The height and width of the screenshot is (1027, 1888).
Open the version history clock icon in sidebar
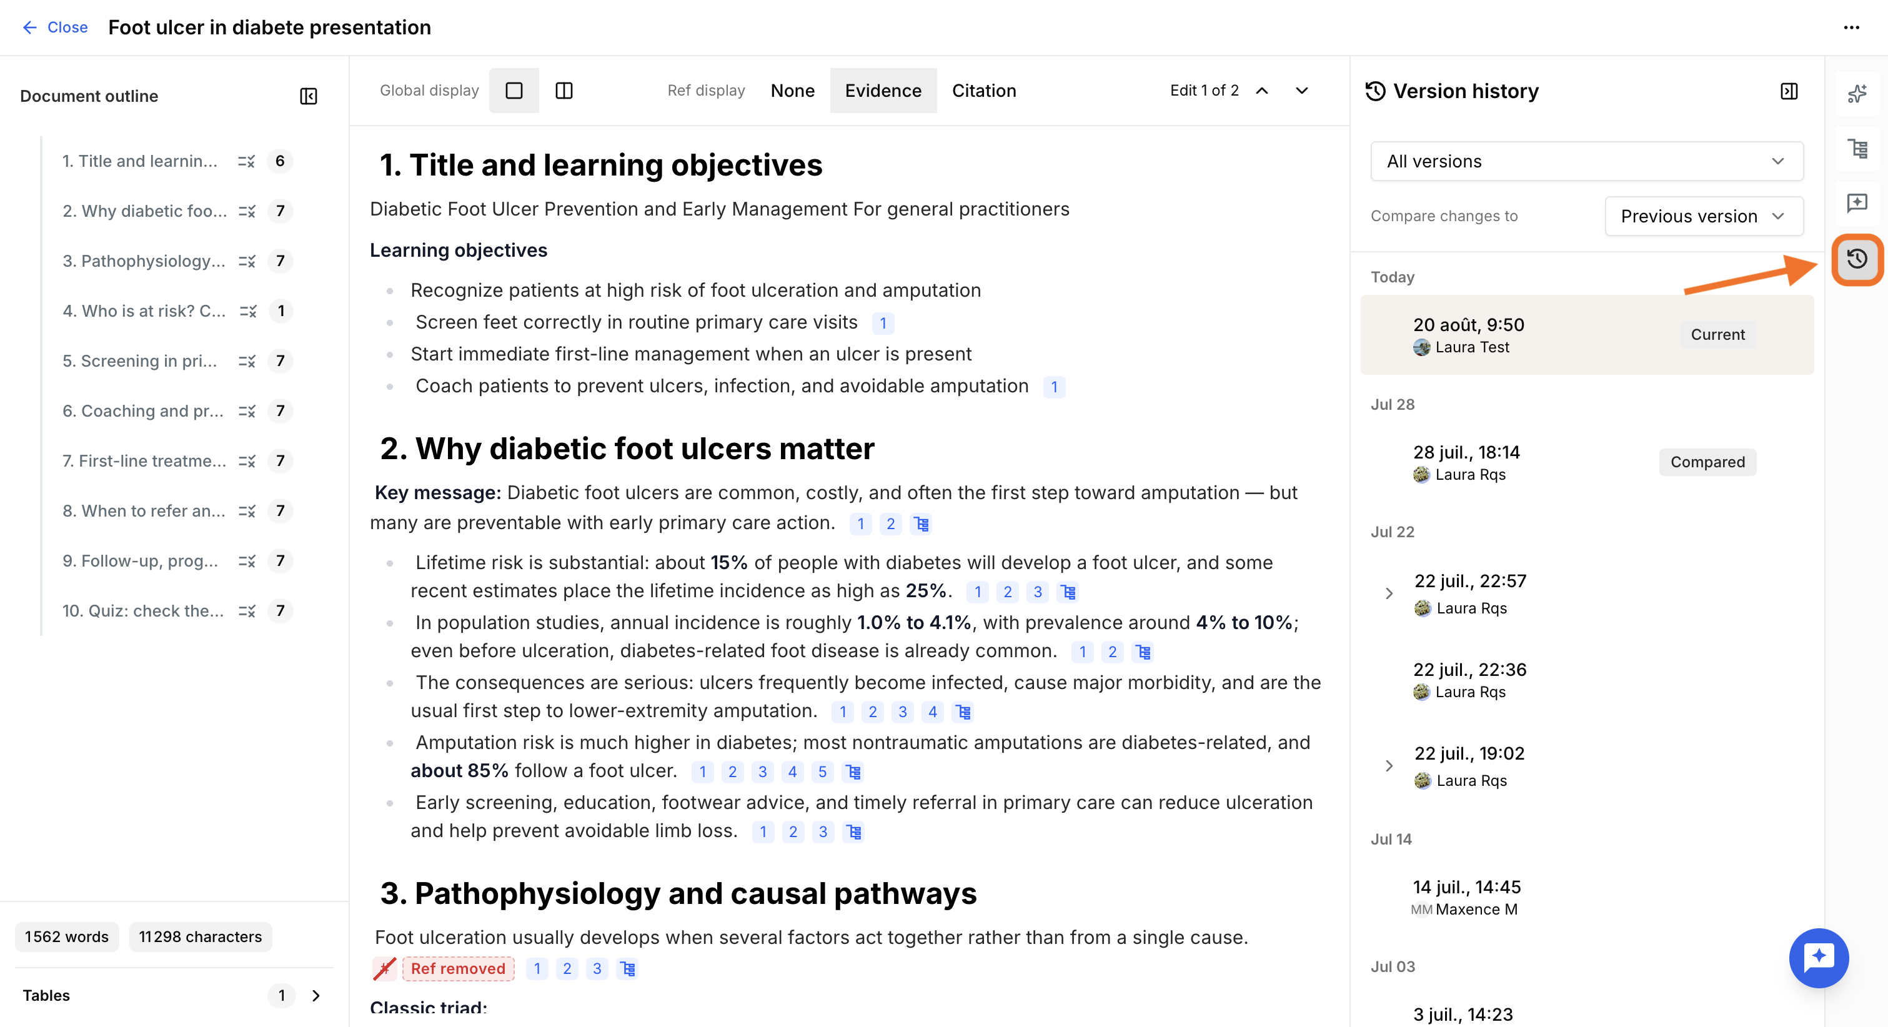tap(1857, 259)
